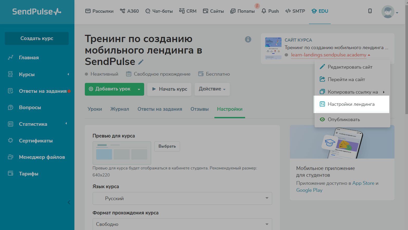Open Push notifications section
The width and height of the screenshot is (408, 230).
[x=270, y=11]
